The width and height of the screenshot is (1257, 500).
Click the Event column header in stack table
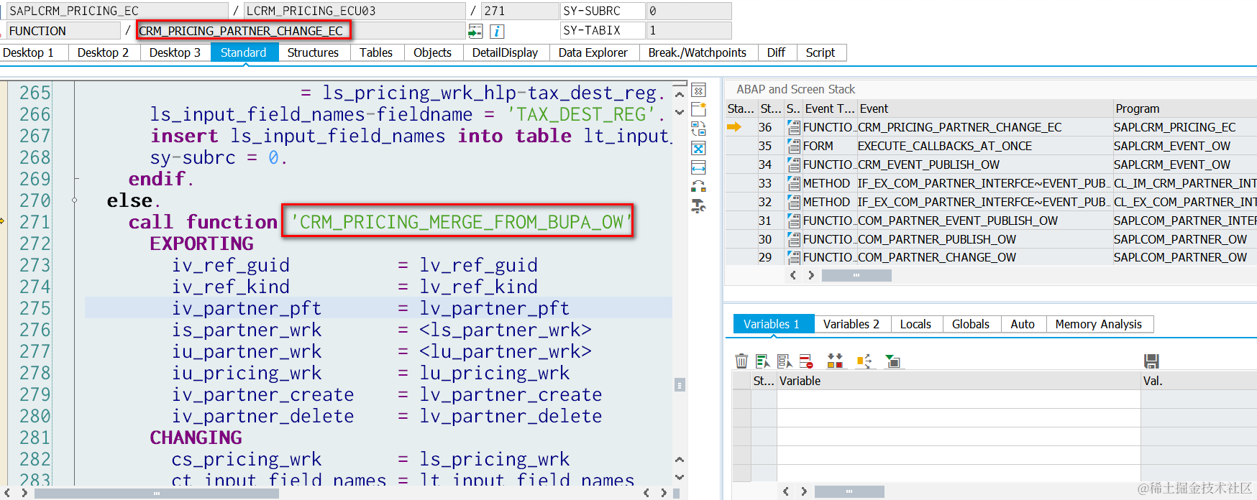click(x=985, y=108)
